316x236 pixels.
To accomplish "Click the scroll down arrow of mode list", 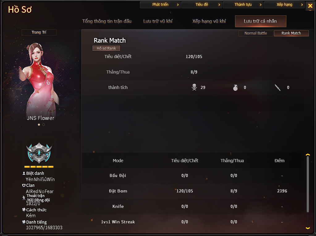I will coord(308,228).
